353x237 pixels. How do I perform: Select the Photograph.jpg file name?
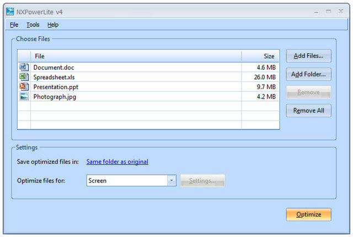[x=55, y=97]
